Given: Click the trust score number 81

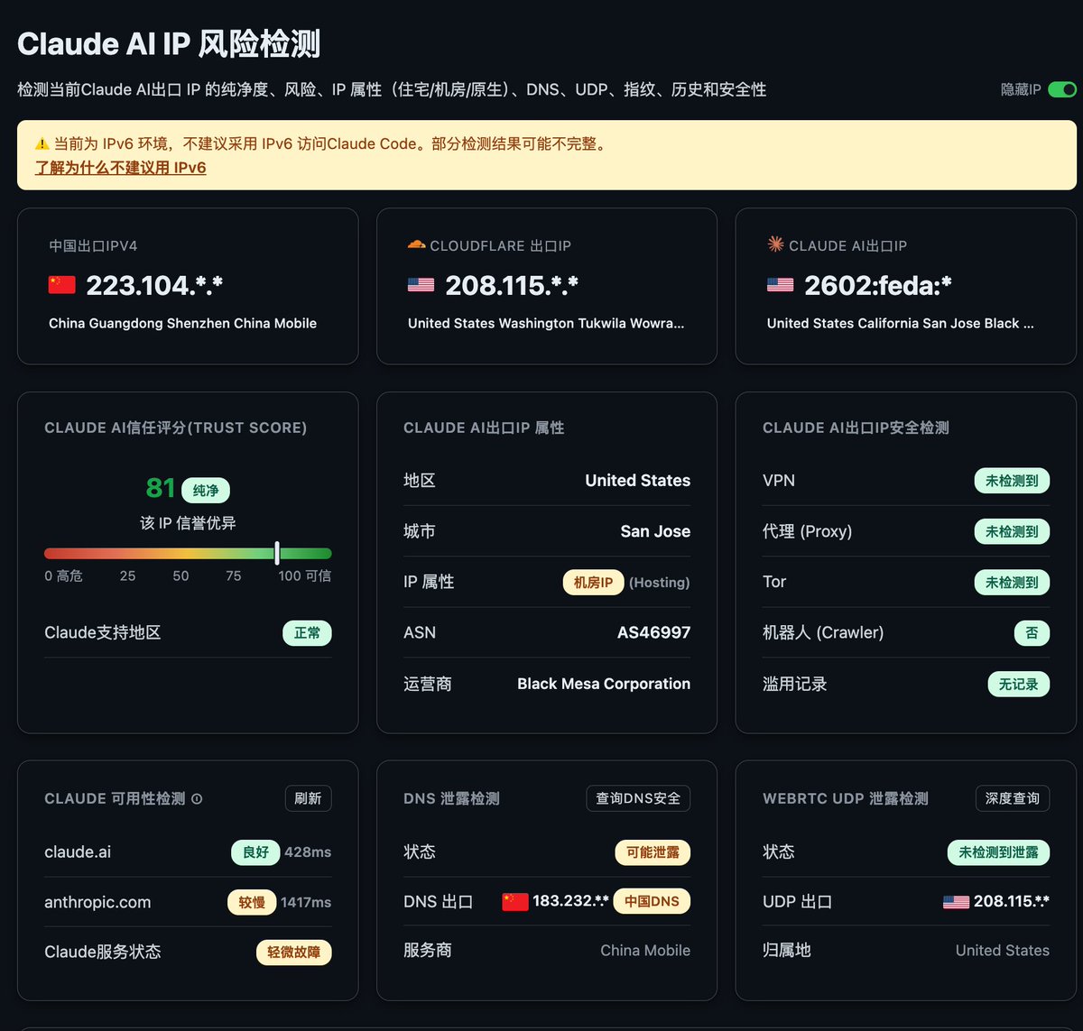Looking at the screenshot, I should (160, 488).
